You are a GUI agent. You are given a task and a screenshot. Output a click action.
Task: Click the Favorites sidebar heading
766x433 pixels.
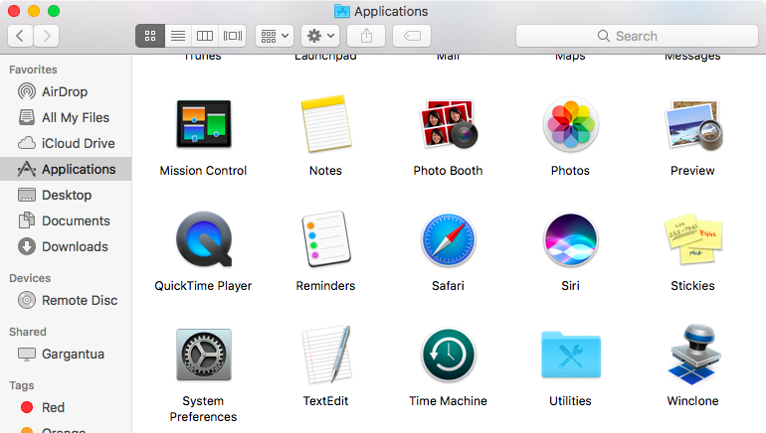pos(33,70)
